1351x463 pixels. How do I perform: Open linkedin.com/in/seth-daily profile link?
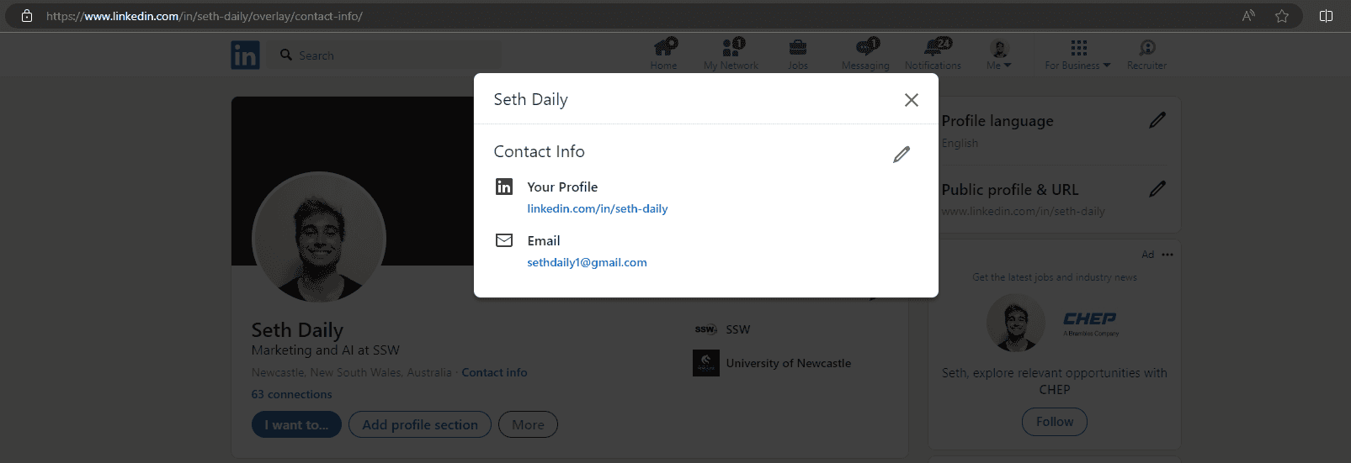[597, 208]
